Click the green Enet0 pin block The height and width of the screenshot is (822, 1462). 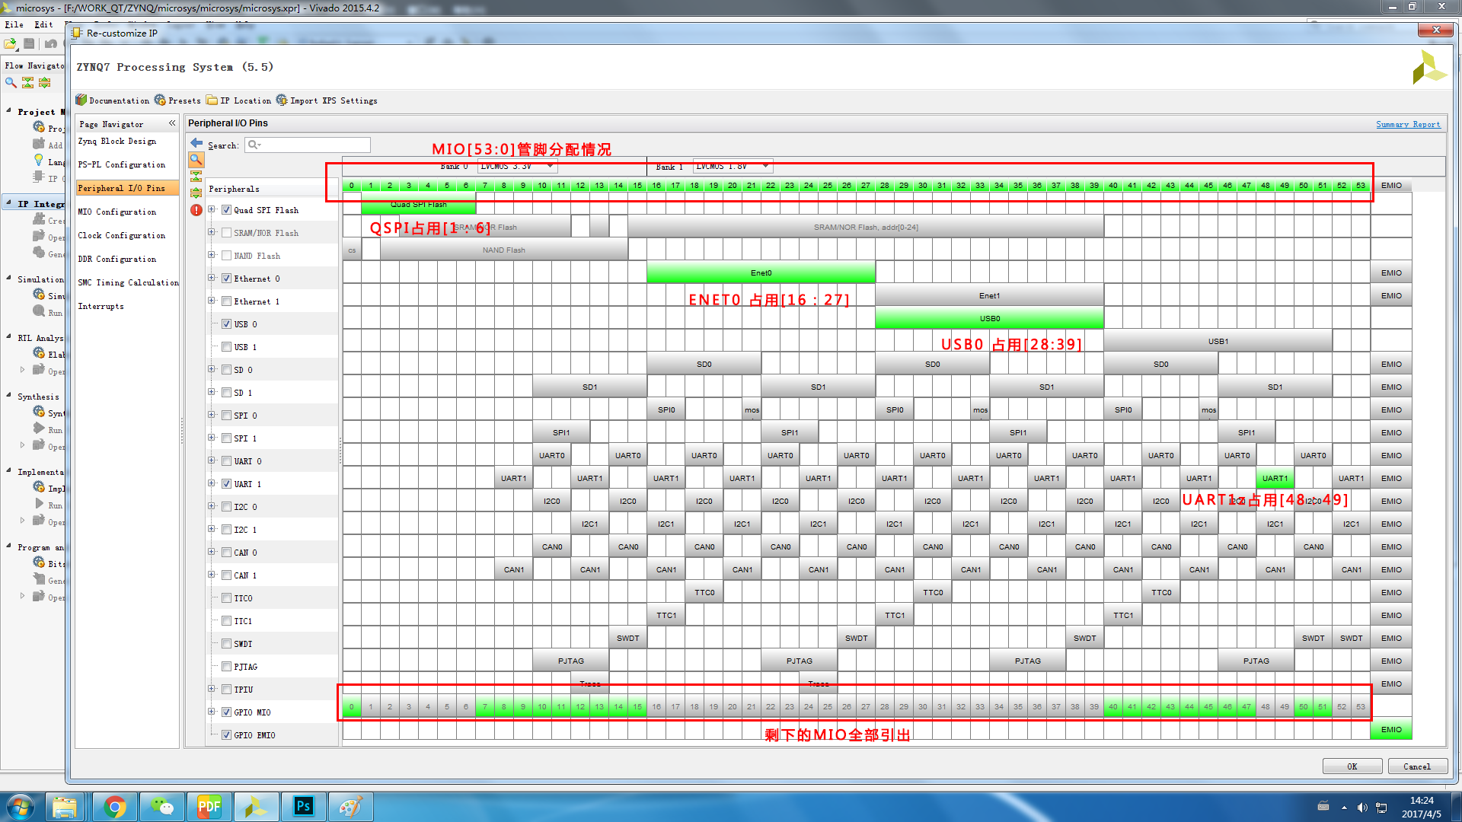[761, 273]
